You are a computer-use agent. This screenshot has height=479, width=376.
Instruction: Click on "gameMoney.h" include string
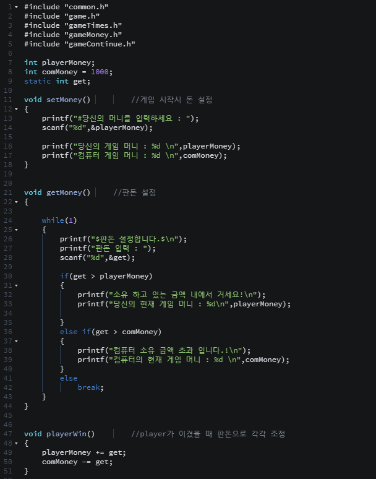(x=93, y=35)
